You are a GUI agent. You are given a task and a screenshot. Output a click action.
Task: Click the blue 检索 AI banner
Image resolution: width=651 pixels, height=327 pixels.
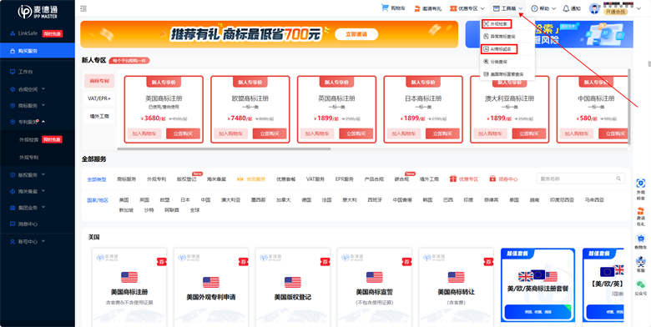[x=549, y=34]
